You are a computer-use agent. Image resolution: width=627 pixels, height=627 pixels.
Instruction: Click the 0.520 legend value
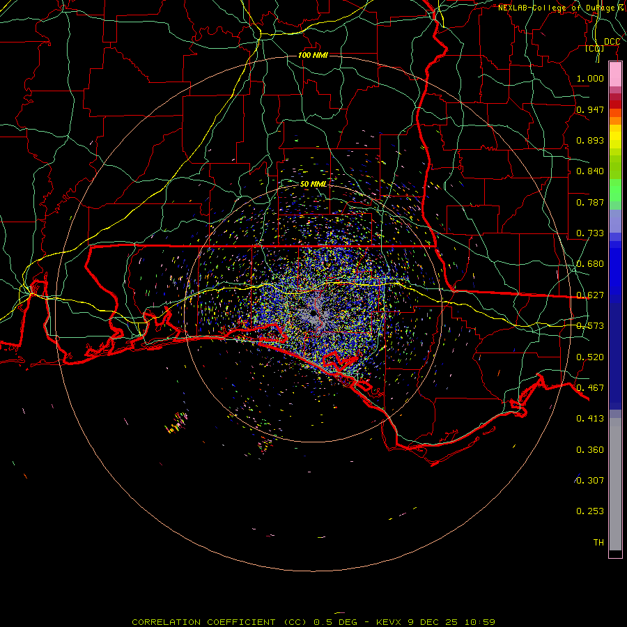click(590, 357)
